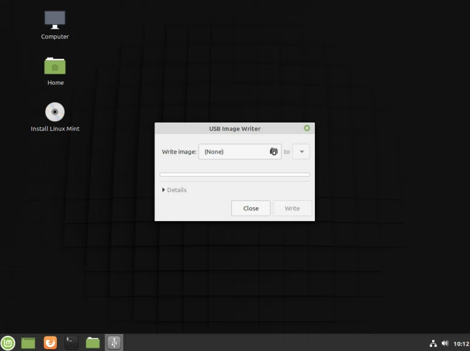The image size is (470, 351).
Task: Click the browse icon in image chooser
Action: click(x=273, y=152)
